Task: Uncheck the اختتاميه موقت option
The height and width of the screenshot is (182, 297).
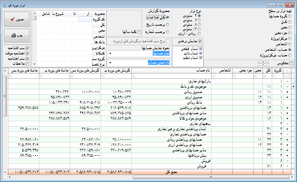Action: coord(27,53)
